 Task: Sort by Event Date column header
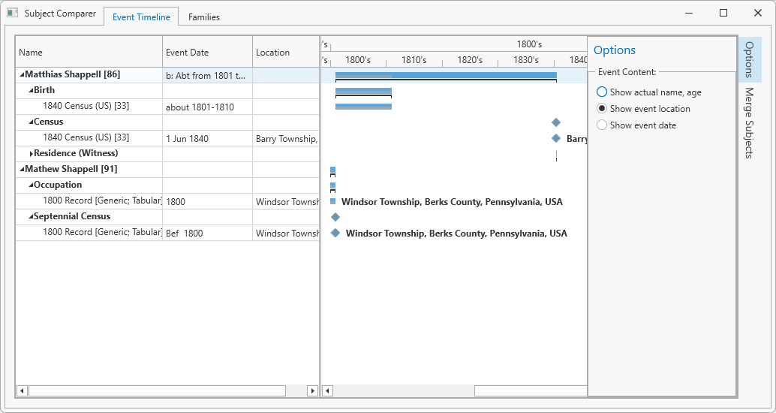tap(207, 53)
